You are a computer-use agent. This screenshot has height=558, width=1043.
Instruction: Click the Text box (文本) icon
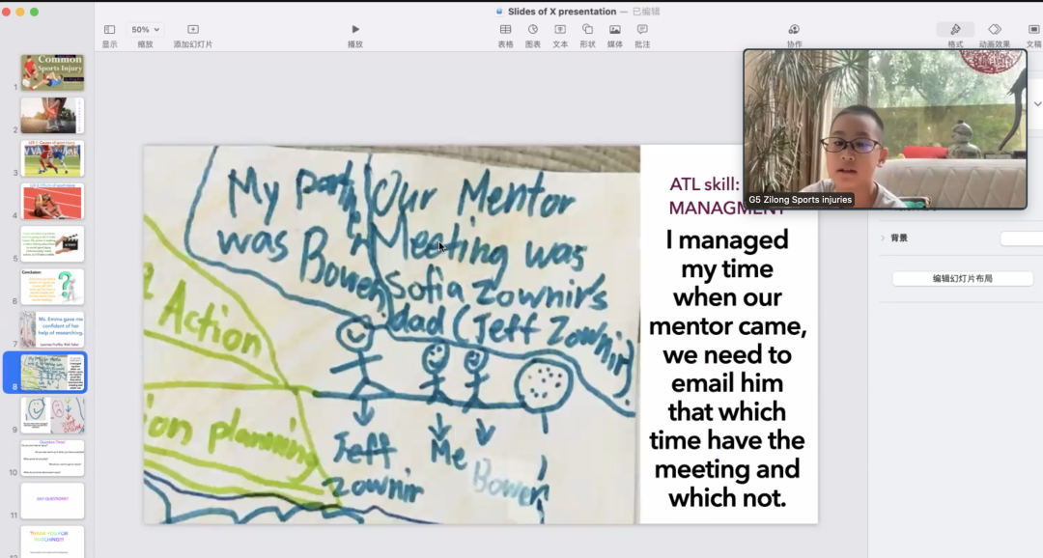560,30
